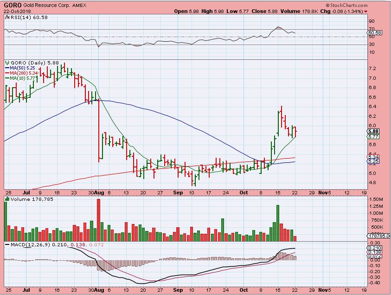This screenshot has width=391, height=295.
Task: Click the boxed 5.88 last-price tag on the price axis
Action: coord(374,131)
